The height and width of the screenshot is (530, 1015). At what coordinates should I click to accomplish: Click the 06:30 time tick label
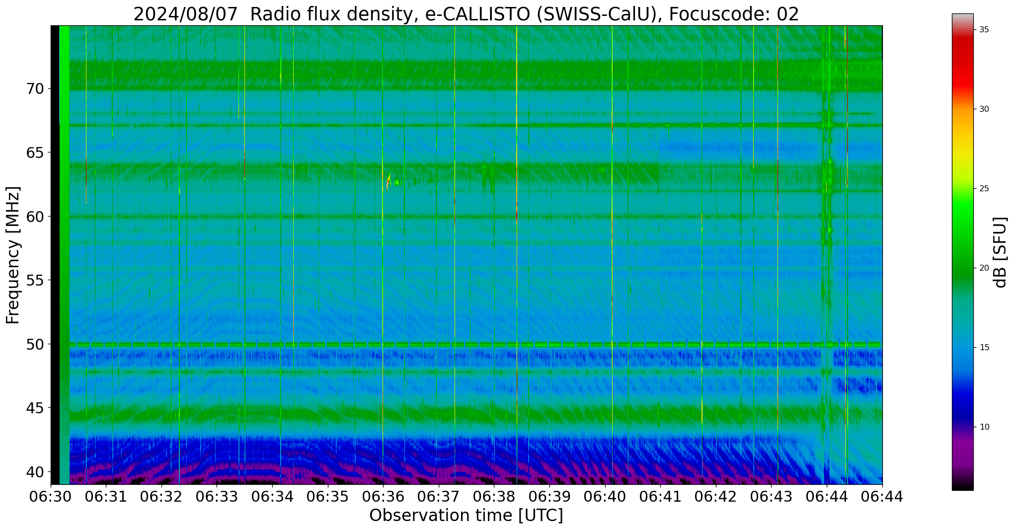[x=51, y=496]
